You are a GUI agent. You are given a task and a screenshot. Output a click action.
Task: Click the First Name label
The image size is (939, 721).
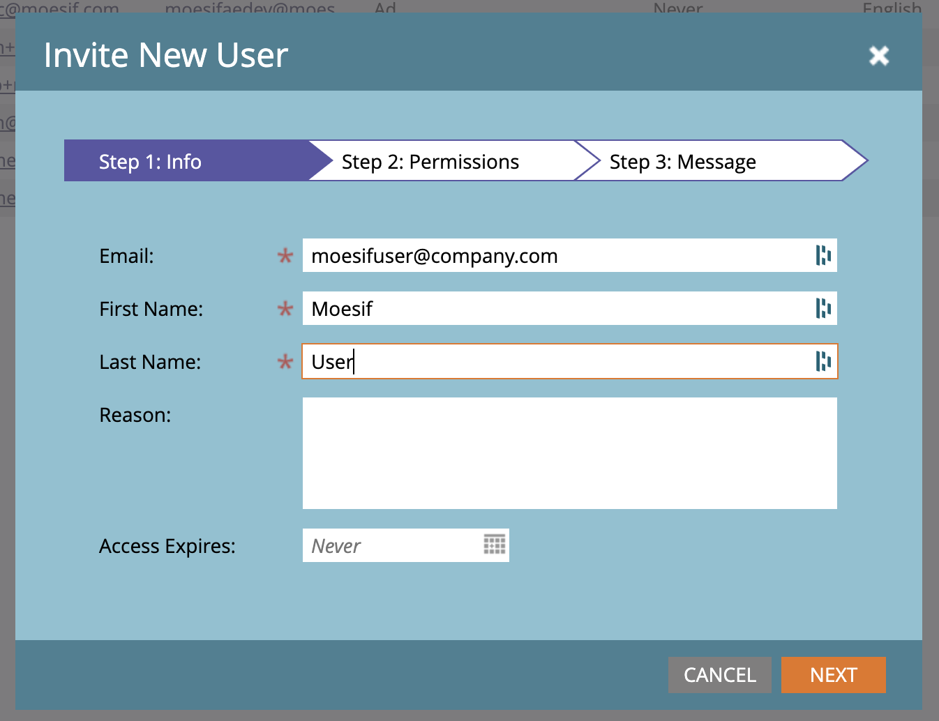click(x=151, y=309)
